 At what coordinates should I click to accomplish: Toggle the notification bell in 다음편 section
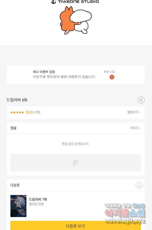tap(139, 185)
